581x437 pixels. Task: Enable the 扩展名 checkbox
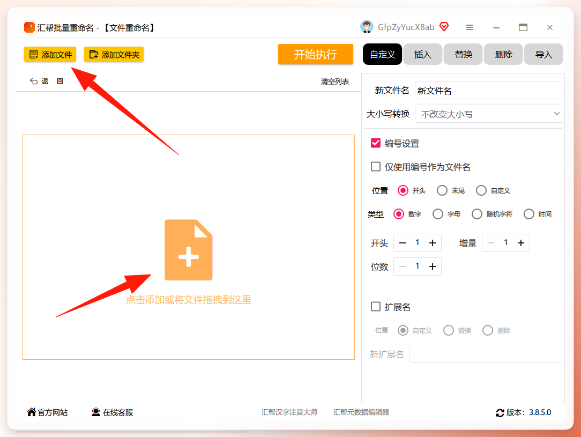(376, 307)
